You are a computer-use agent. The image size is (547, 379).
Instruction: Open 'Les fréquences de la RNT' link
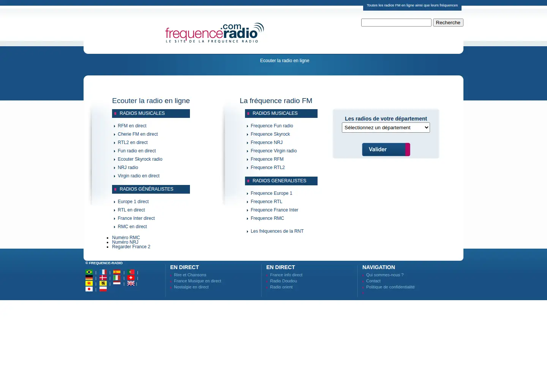pos(277,231)
